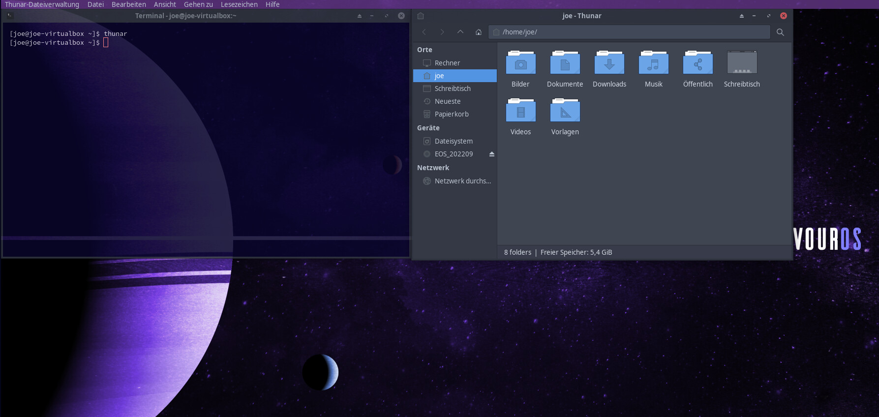This screenshot has height=417, width=879.
Task: Open the Datei menu
Action: [95, 4]
